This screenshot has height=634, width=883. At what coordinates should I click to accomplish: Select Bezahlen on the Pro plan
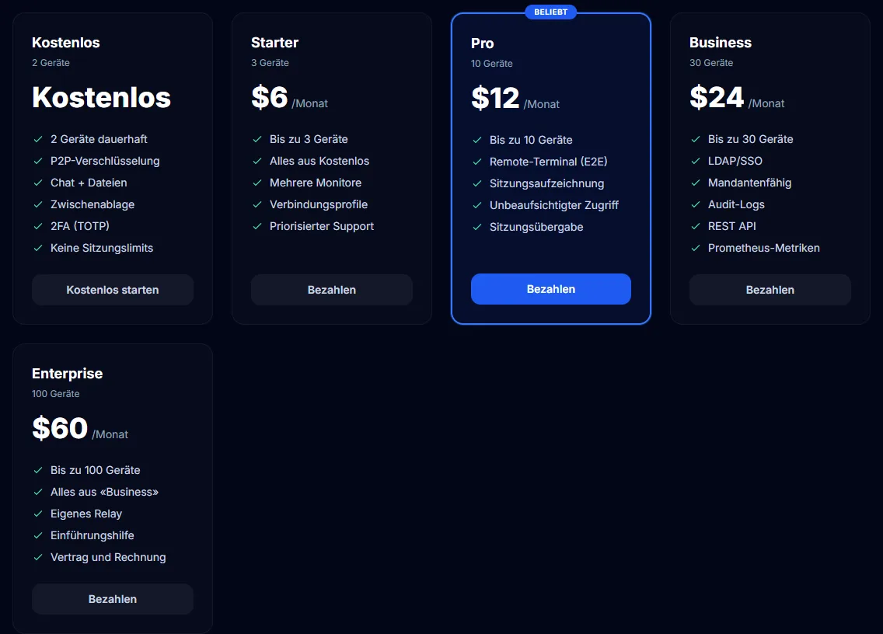[551, 289]
